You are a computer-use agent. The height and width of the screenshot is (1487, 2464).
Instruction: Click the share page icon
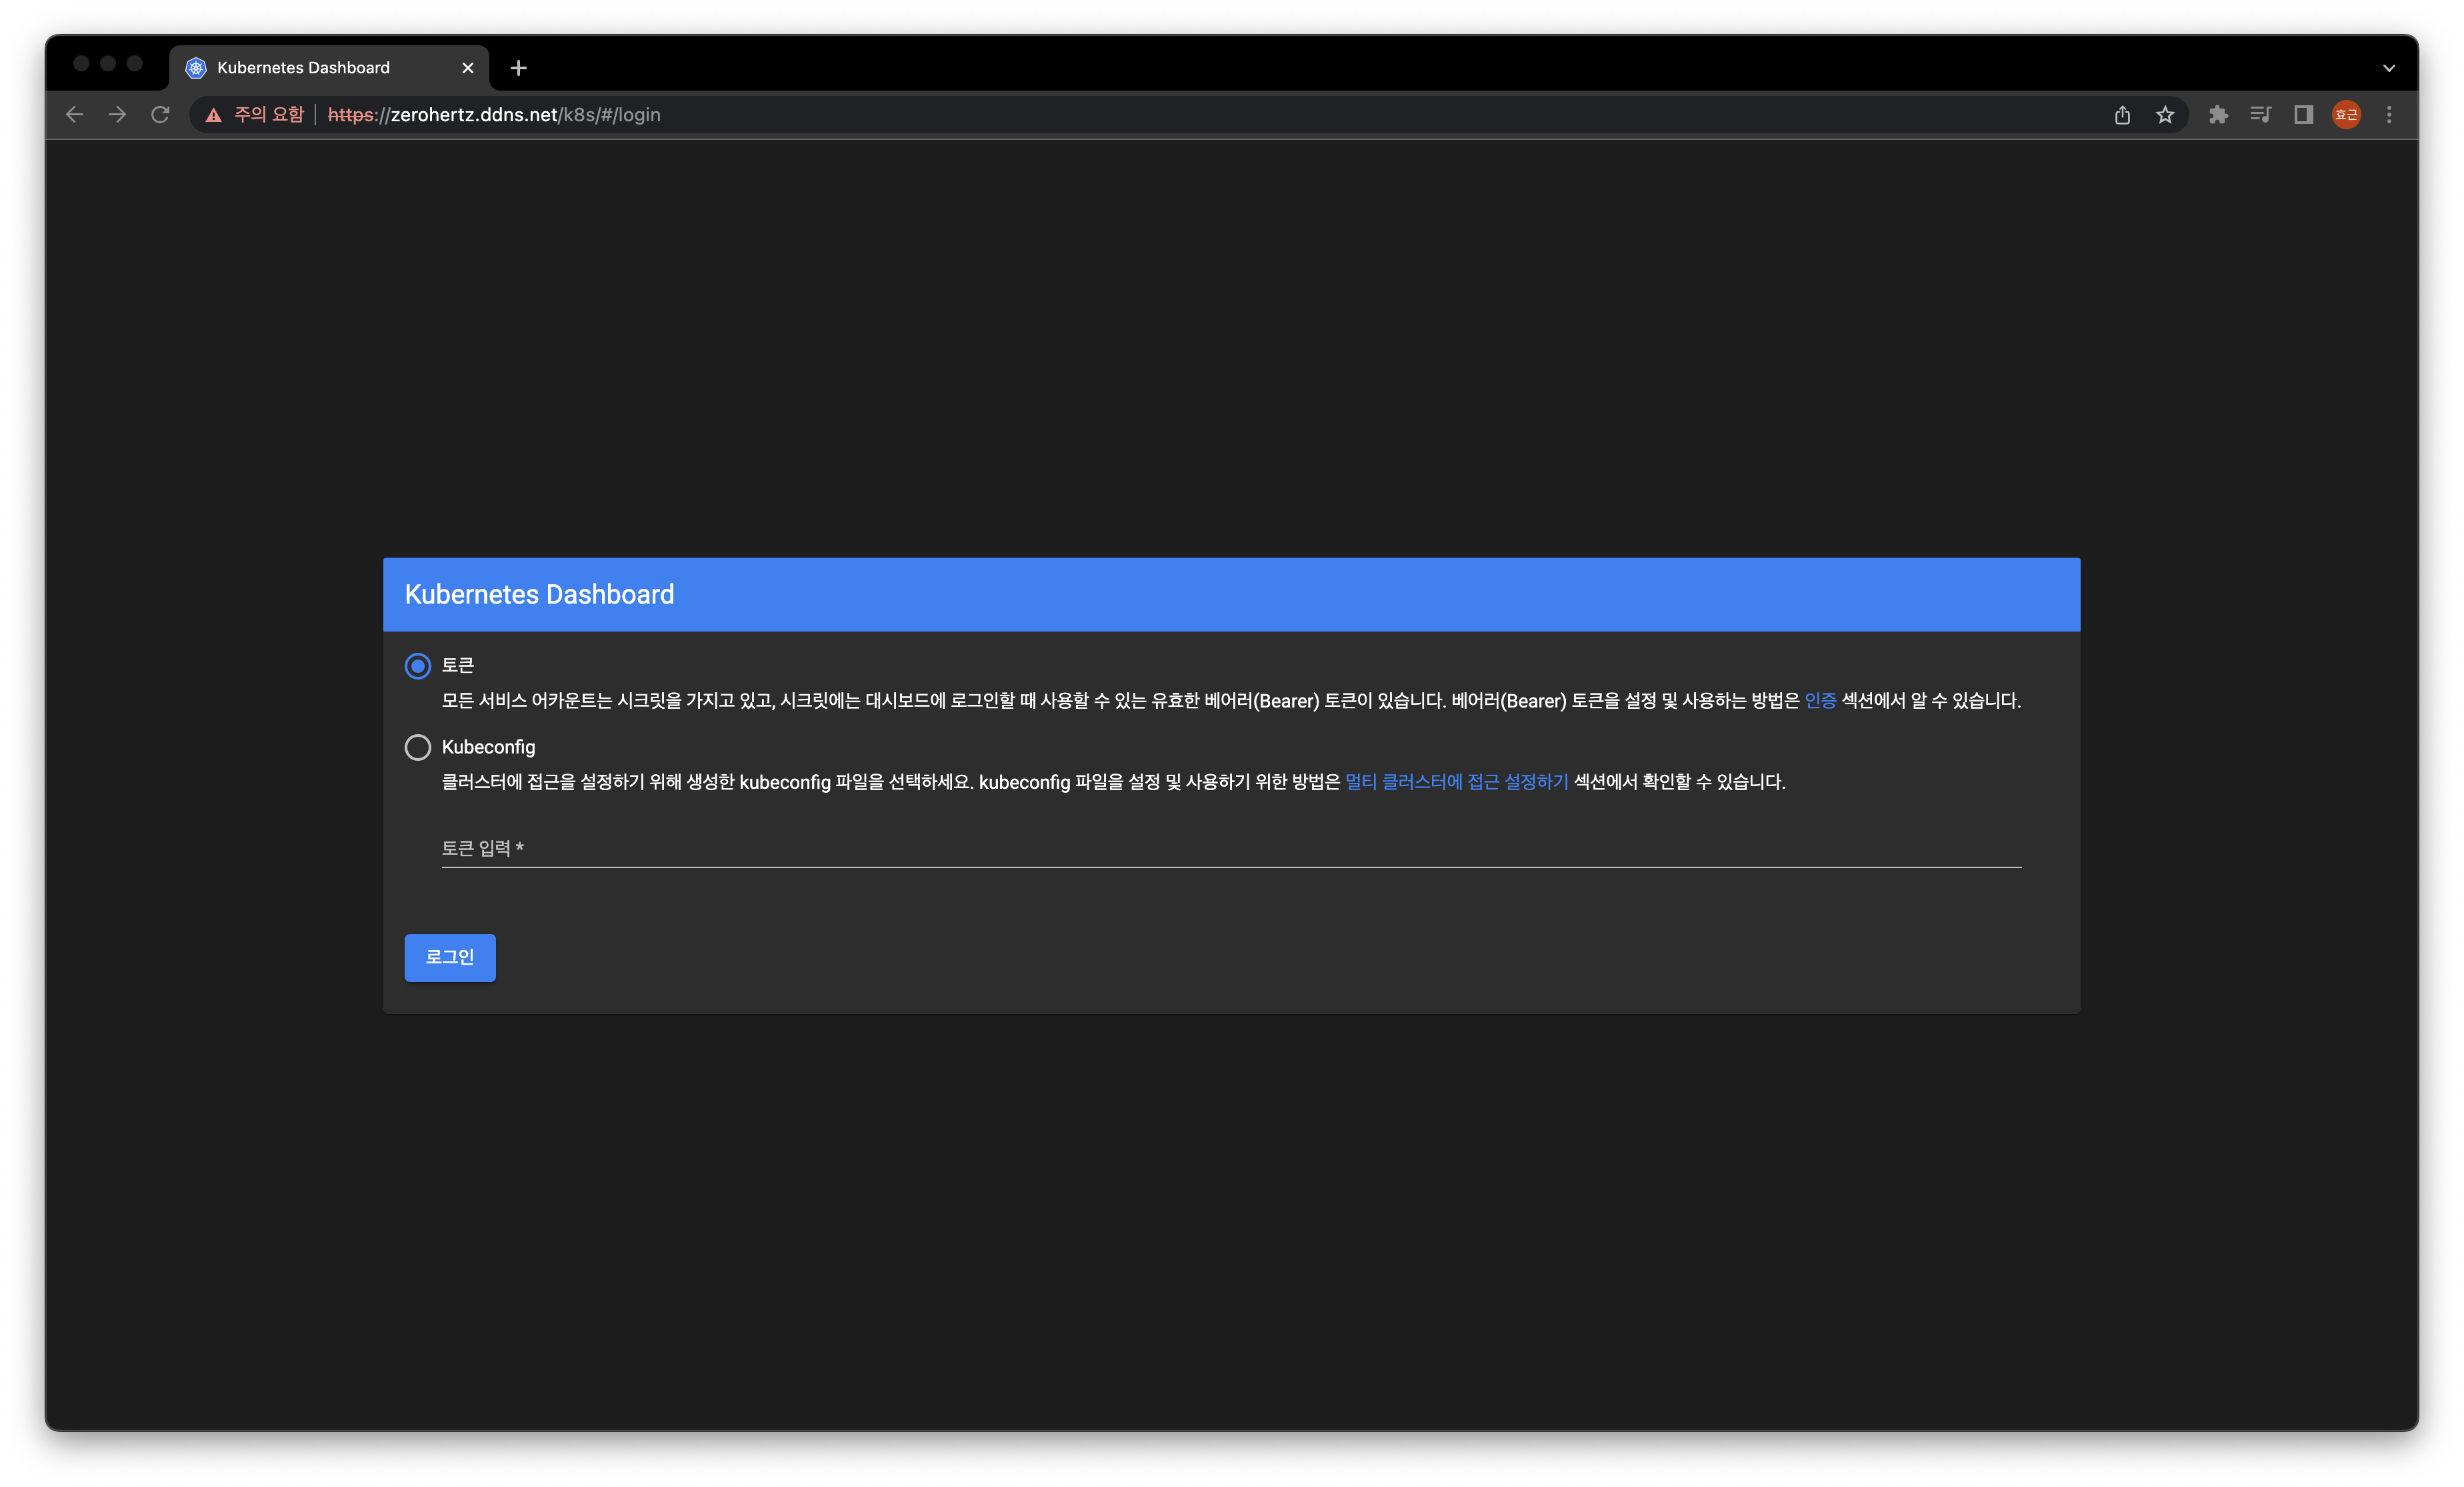point(2122,115)
